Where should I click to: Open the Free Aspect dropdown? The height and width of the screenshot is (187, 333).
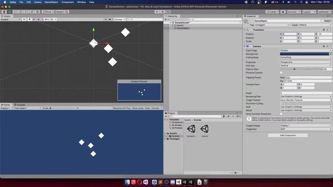28,108
